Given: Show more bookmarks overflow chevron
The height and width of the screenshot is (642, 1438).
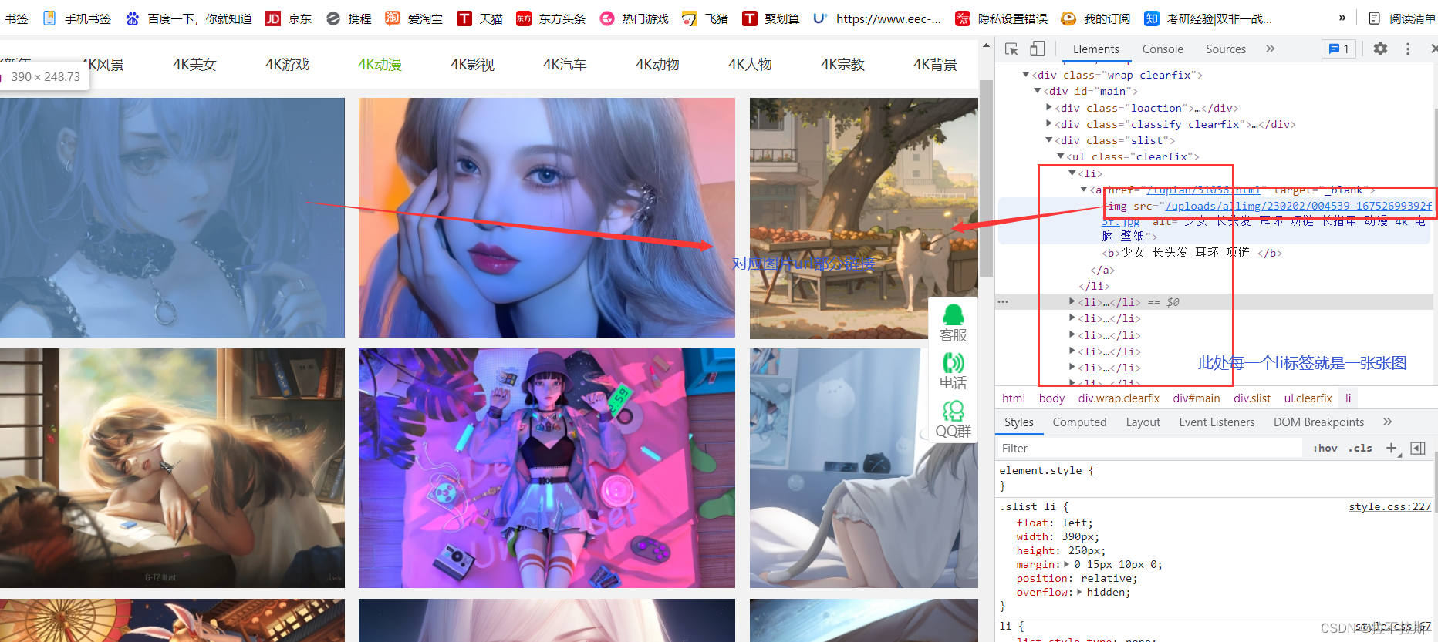Looking at the screenshot, I should (x=1342, y=18).
